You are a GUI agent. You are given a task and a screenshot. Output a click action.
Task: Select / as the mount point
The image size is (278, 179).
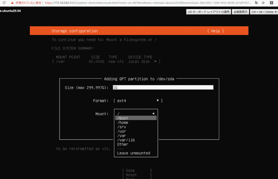[136, 114]
